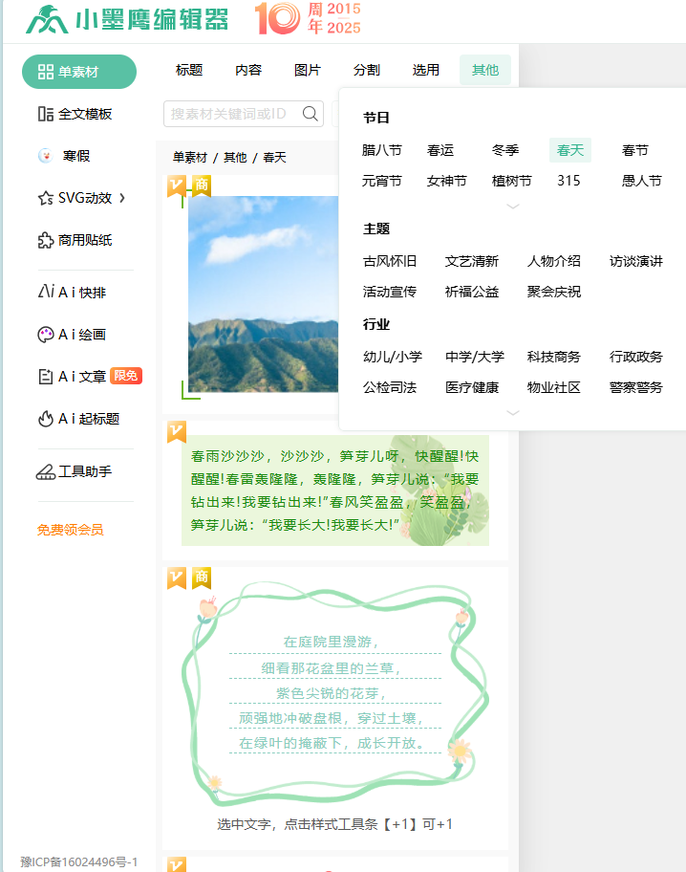Select the 其他 tab

click(x=485, y=70)
